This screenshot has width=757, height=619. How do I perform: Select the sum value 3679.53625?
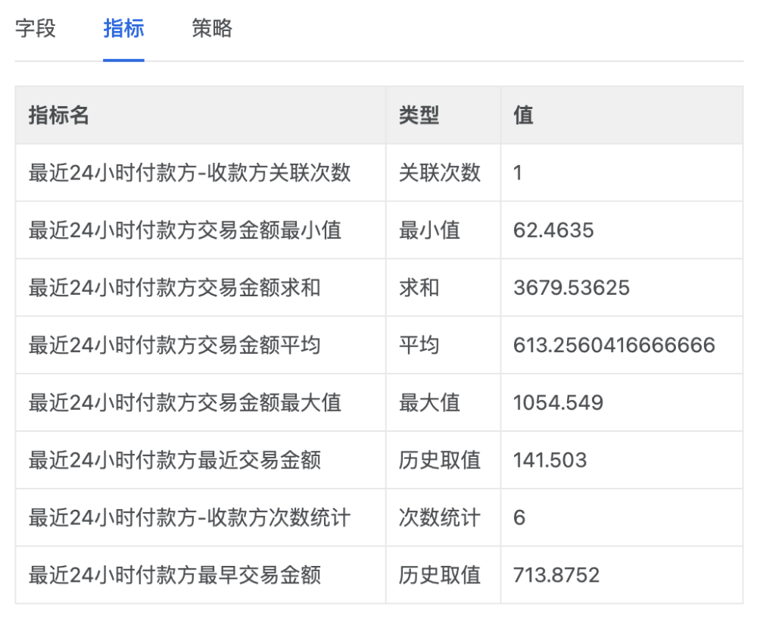(x=571, y=288)
